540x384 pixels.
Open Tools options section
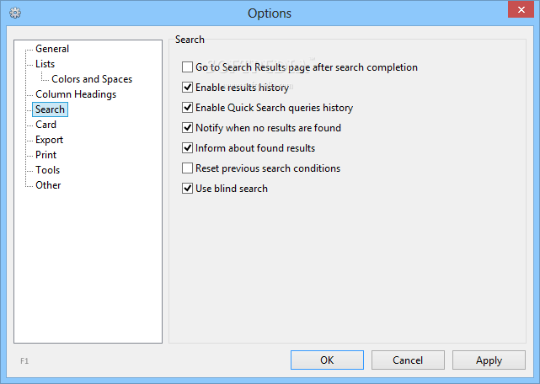[x=47, y=170]
